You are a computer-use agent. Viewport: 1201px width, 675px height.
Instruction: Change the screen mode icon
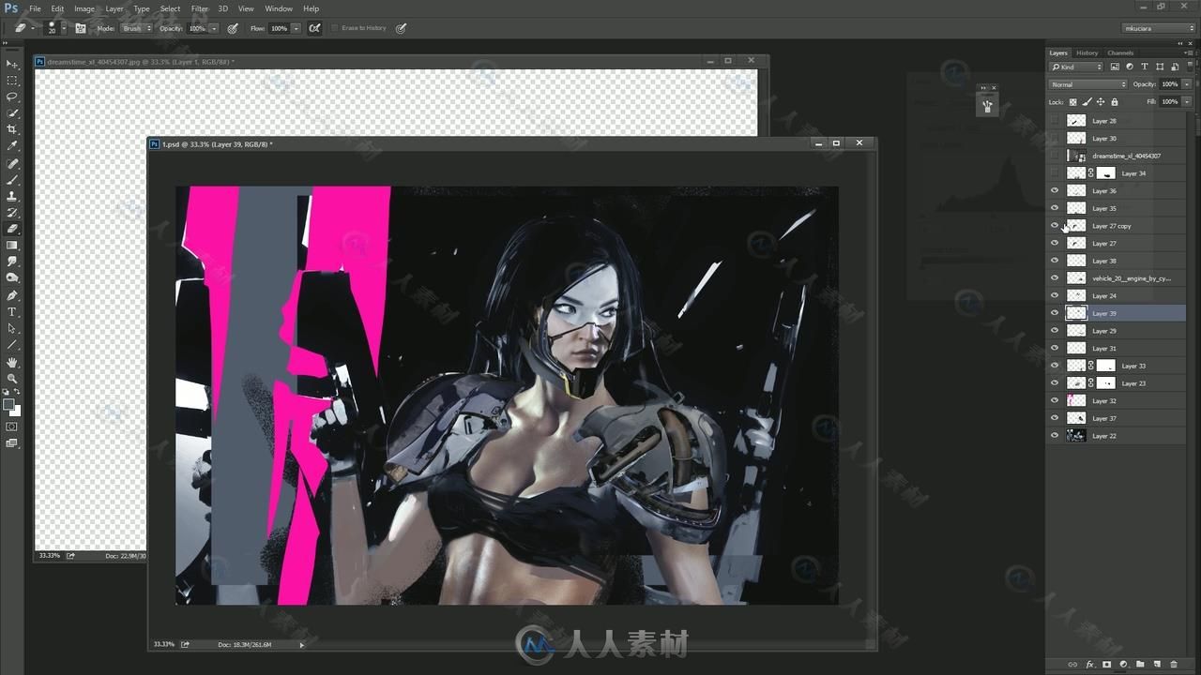(x=12, y=443)
